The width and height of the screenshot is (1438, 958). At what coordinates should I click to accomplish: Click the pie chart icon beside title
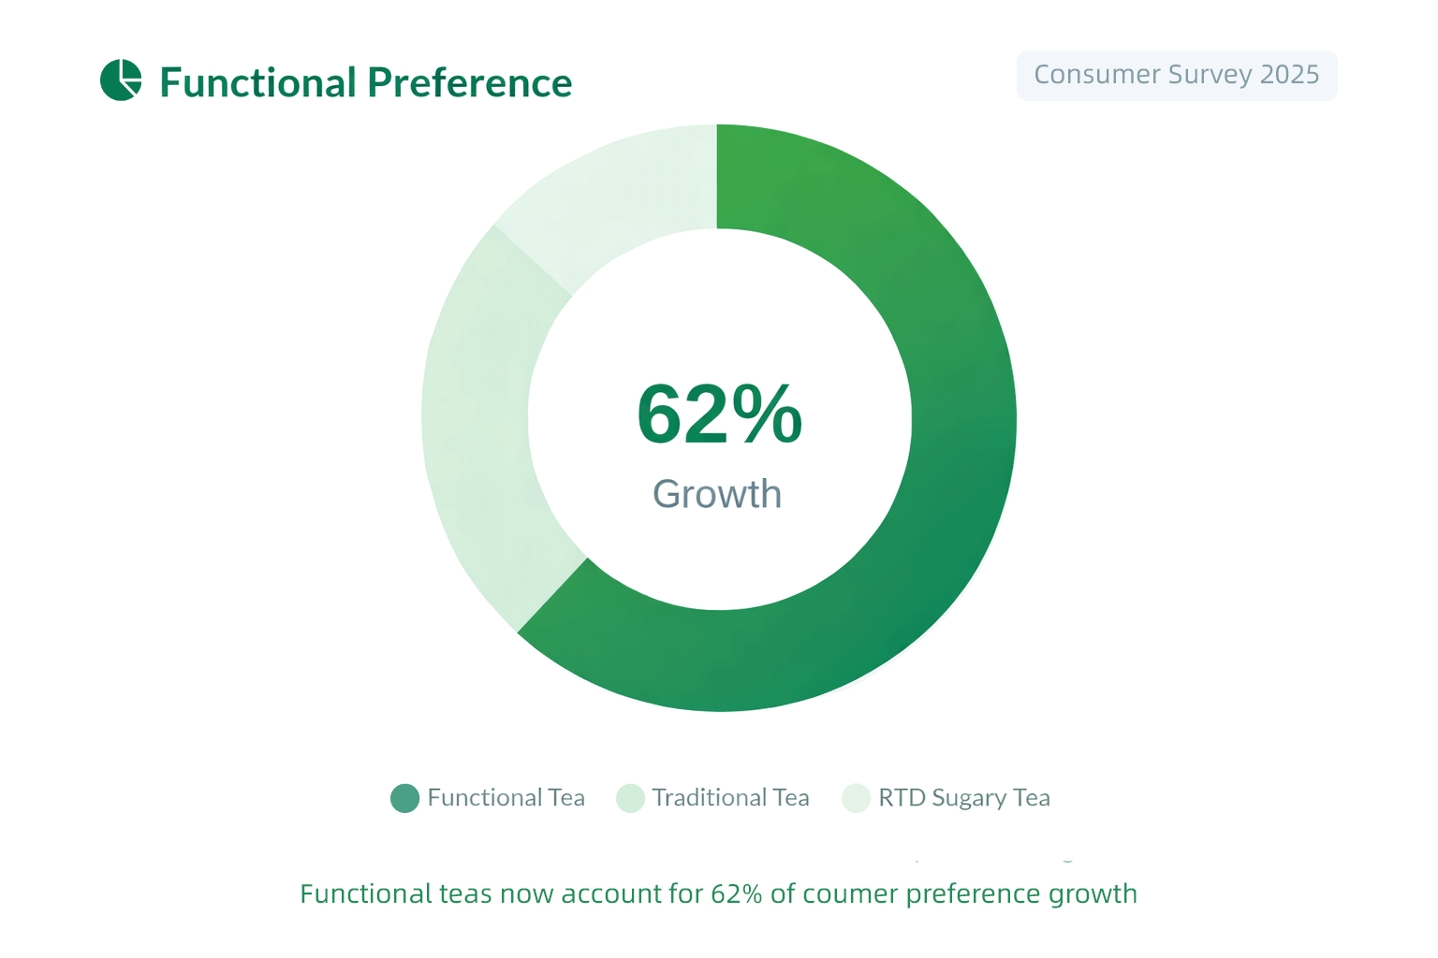click(x=121, y=80)
